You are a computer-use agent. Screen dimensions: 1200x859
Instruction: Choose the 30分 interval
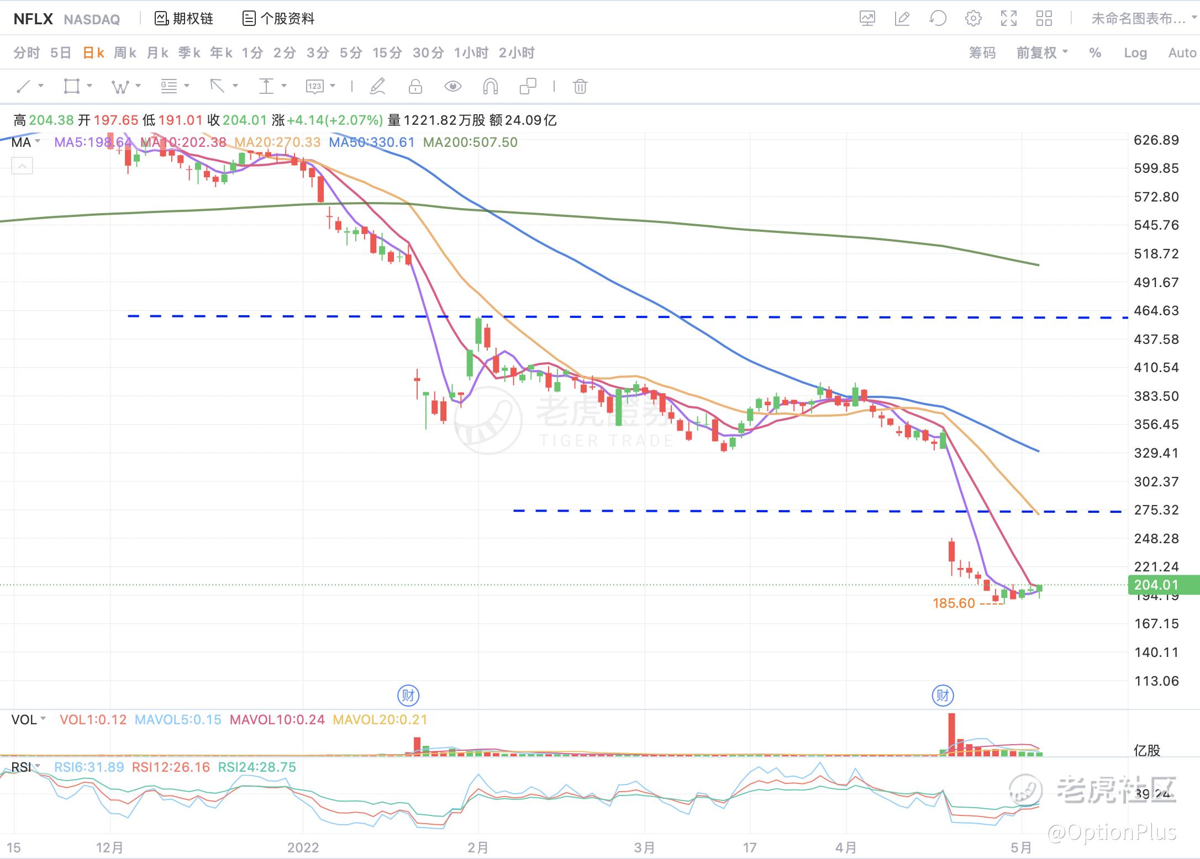tap(428, 53)
